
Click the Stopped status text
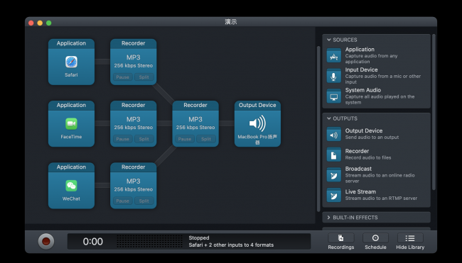click(x=199, y=237)
